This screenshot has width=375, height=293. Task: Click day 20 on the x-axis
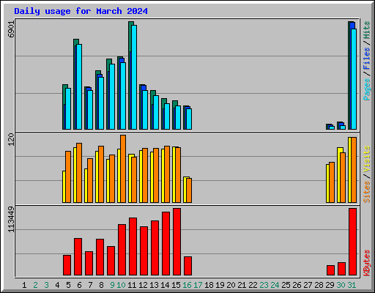pos(231,285)
